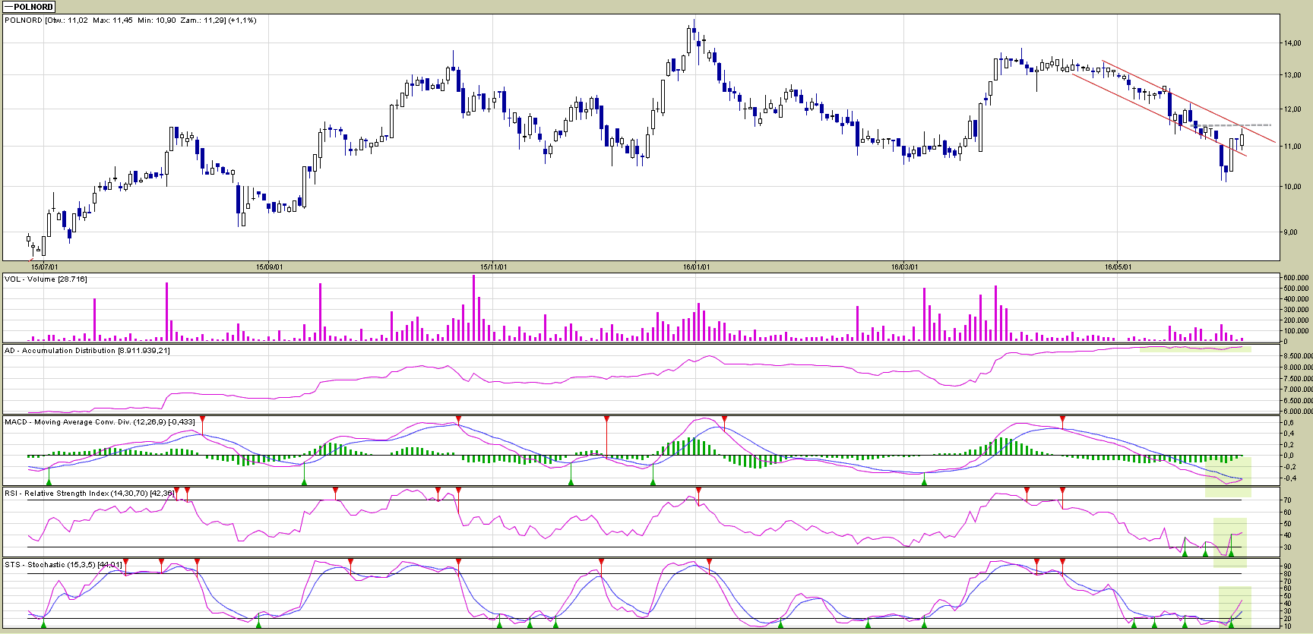Click the first red marker in Stochastic panel
The height and width of the screenshot is (634, 1313).
click(x=126, y=562)
